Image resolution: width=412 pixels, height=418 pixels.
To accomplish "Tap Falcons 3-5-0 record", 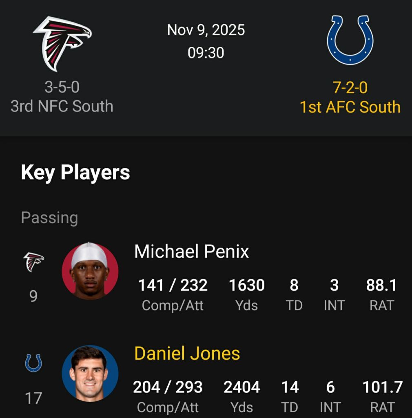I will tap(62, 87).
